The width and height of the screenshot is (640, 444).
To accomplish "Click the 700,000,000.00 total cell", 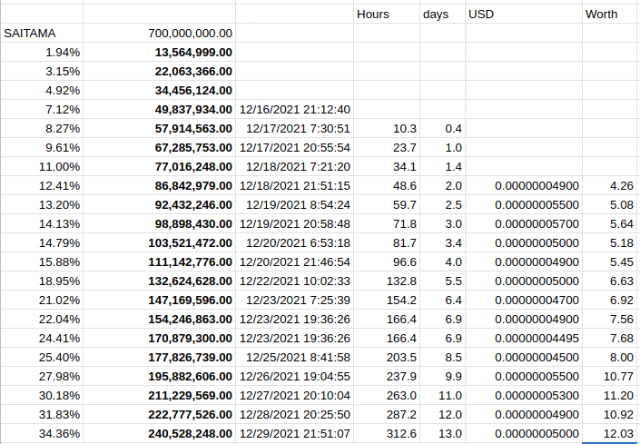I will (159, 33).
